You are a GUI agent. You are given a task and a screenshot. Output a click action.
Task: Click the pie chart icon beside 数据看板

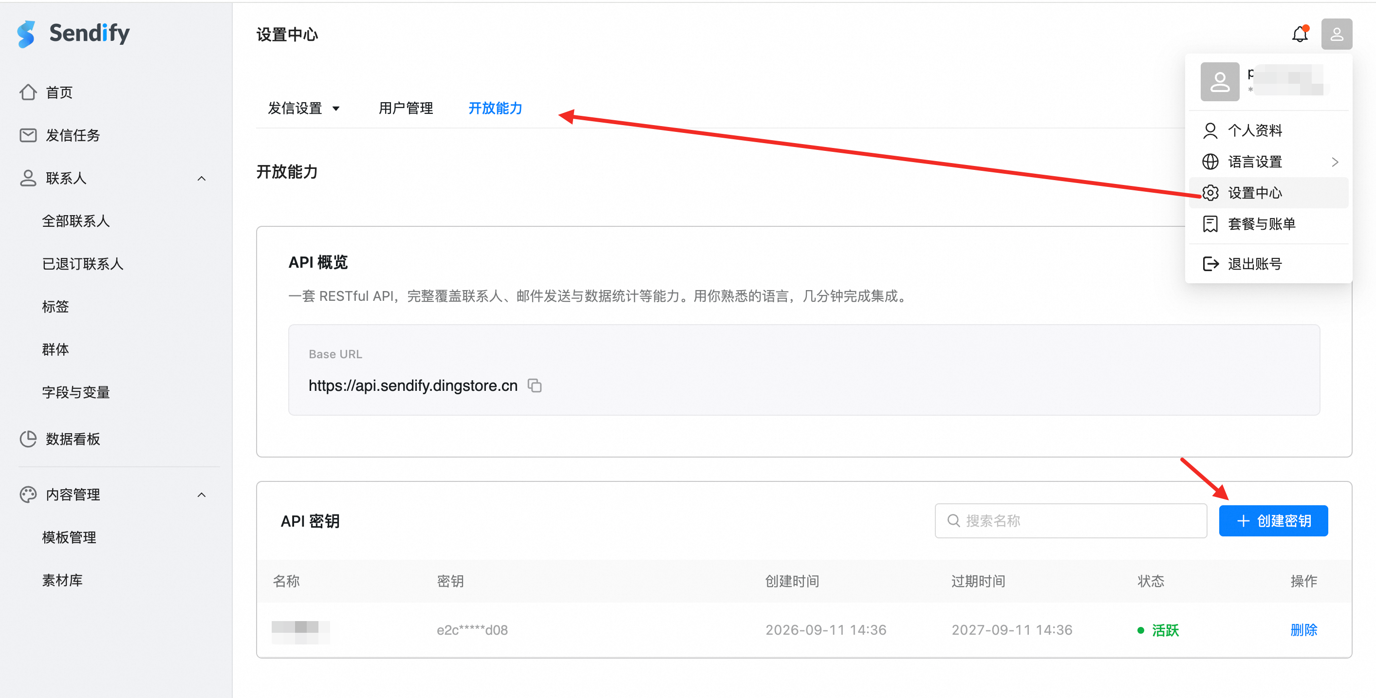click(28, 439)
